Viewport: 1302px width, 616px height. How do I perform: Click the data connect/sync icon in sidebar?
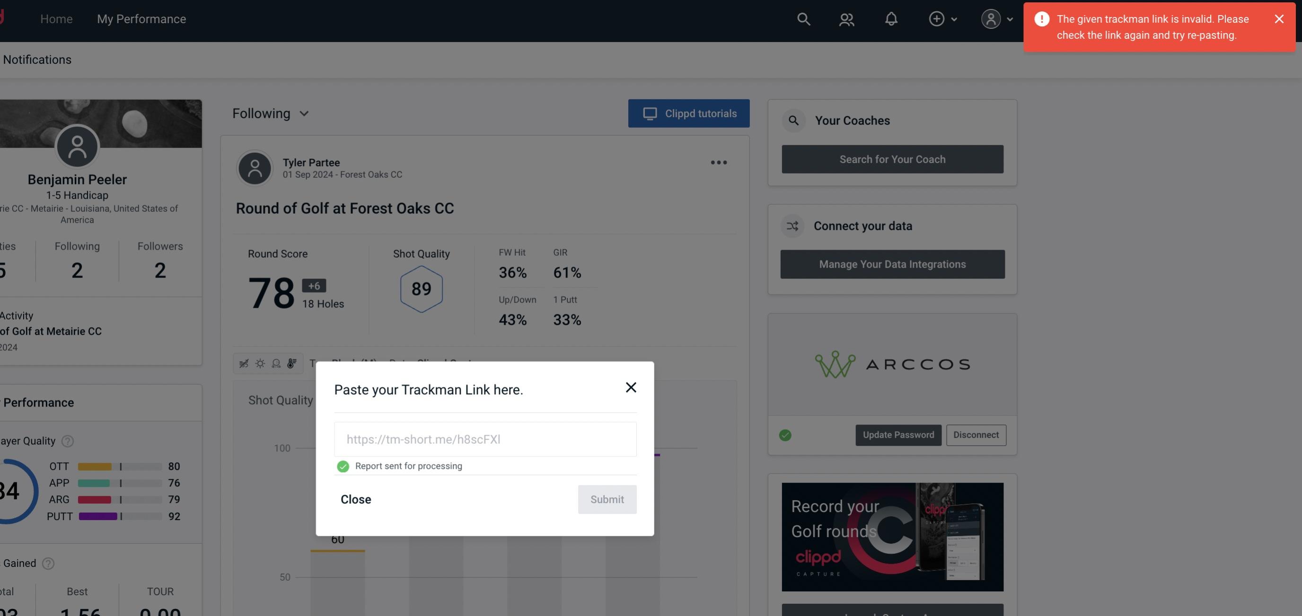[793, 226]
